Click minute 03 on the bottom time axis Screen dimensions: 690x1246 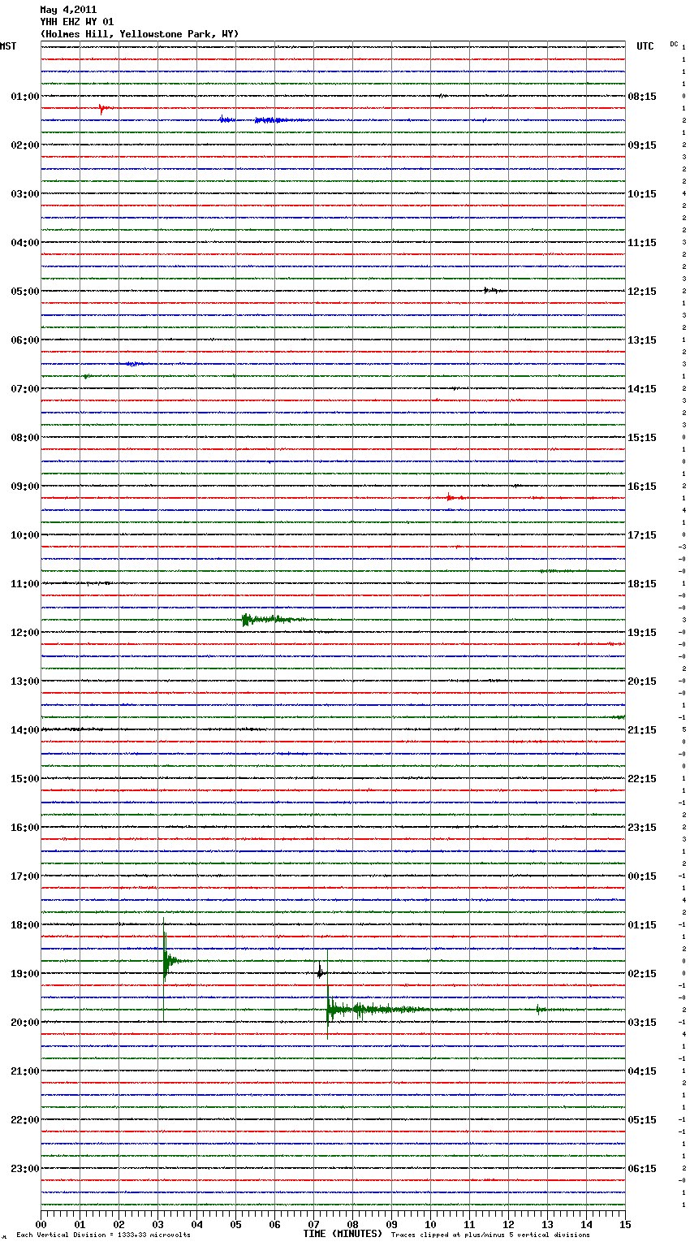pyautogui.click(x=157, y=1224)
